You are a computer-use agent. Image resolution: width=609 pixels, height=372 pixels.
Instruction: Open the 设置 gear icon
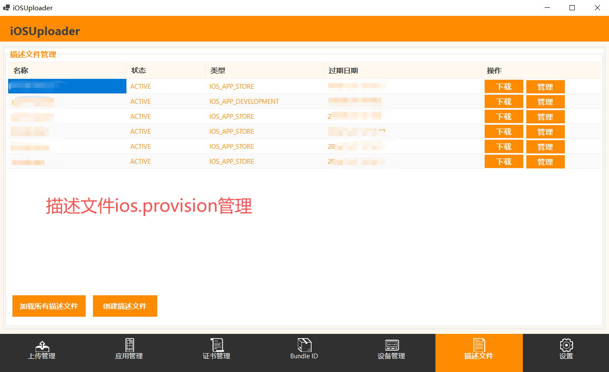point(566,345)
